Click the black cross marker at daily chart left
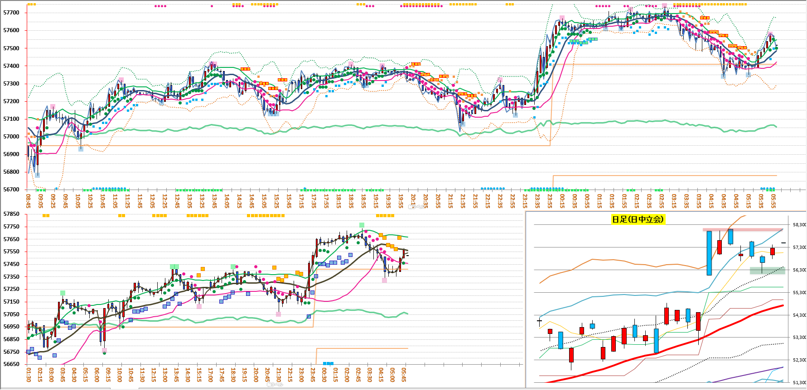Image resolution: width=807 pixels, height=390 pixels. [539, 321]
